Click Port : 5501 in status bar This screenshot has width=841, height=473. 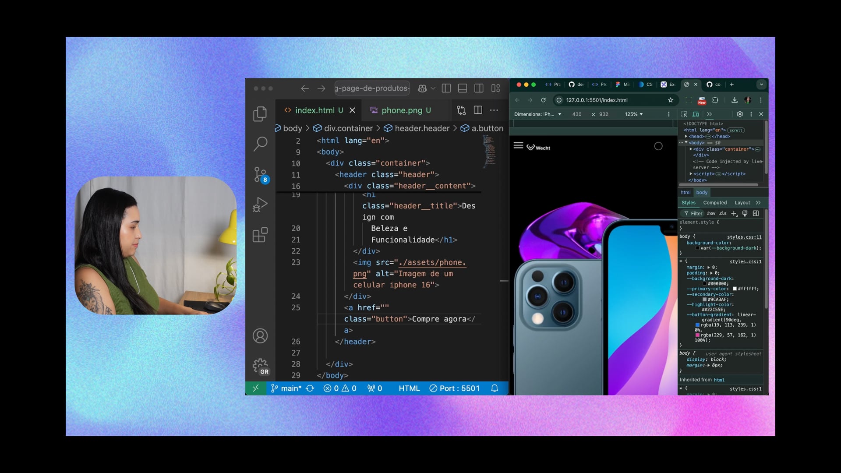coord(455,388)
